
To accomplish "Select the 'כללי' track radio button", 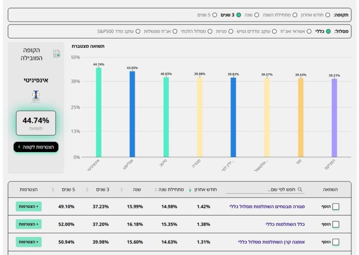I will pos(328,31).
